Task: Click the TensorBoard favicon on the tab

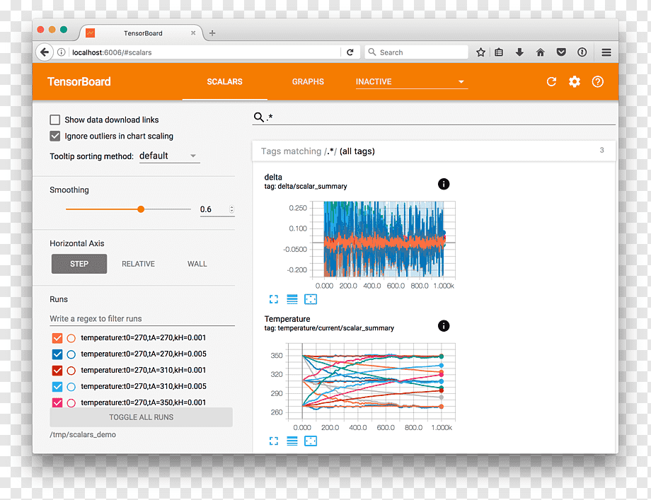Action: pyautogui.click(x=90, y=33)
